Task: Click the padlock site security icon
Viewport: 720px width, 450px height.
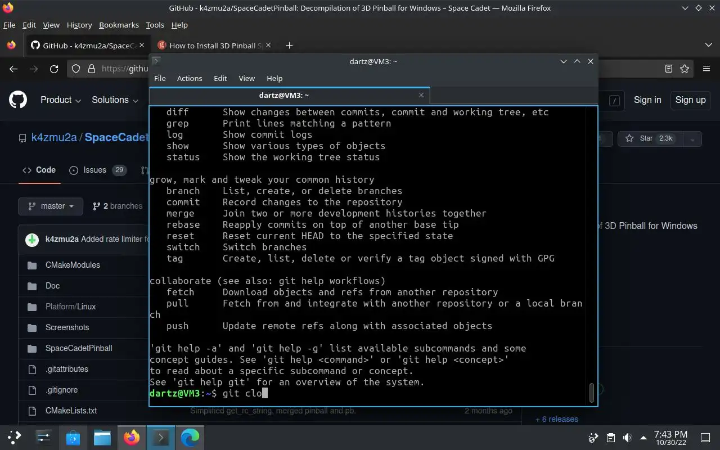Action: [92, 69]
